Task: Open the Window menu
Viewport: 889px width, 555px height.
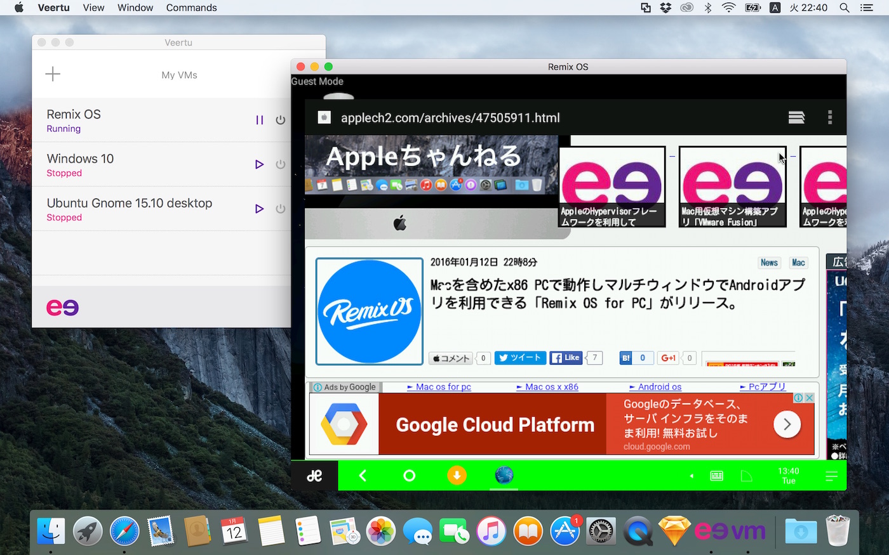Action: pyautogui.click(x=135, y=8)
